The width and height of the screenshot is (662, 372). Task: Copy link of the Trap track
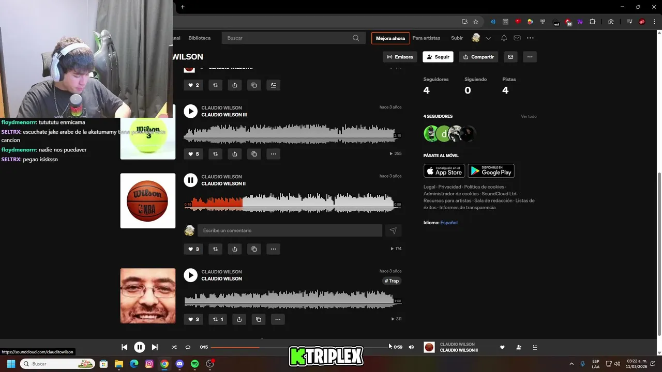pyautogui.click(x=259, y=319)
